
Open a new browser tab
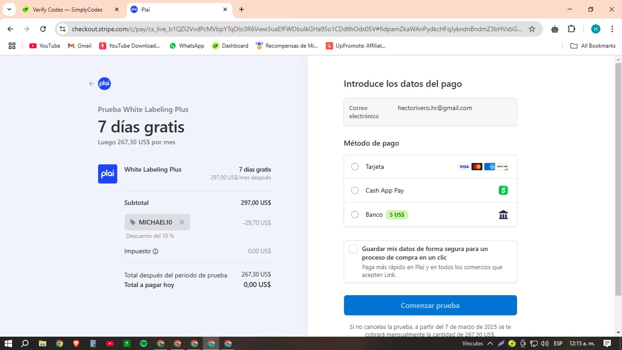tap(241, 9)
